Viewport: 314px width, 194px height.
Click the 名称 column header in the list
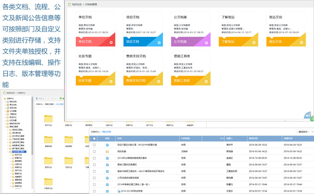tap(119, 138)
